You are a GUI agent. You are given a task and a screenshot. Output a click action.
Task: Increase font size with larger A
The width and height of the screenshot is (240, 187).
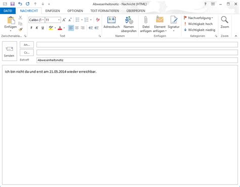tap(64, 20)
